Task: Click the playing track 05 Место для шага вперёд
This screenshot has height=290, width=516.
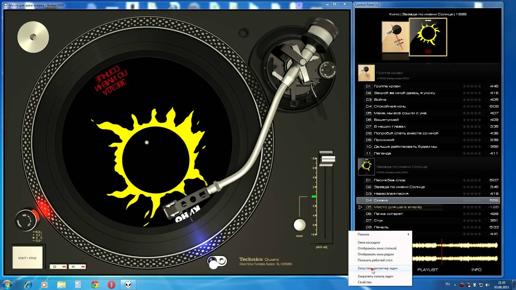Action: click(x=429, y=207)
